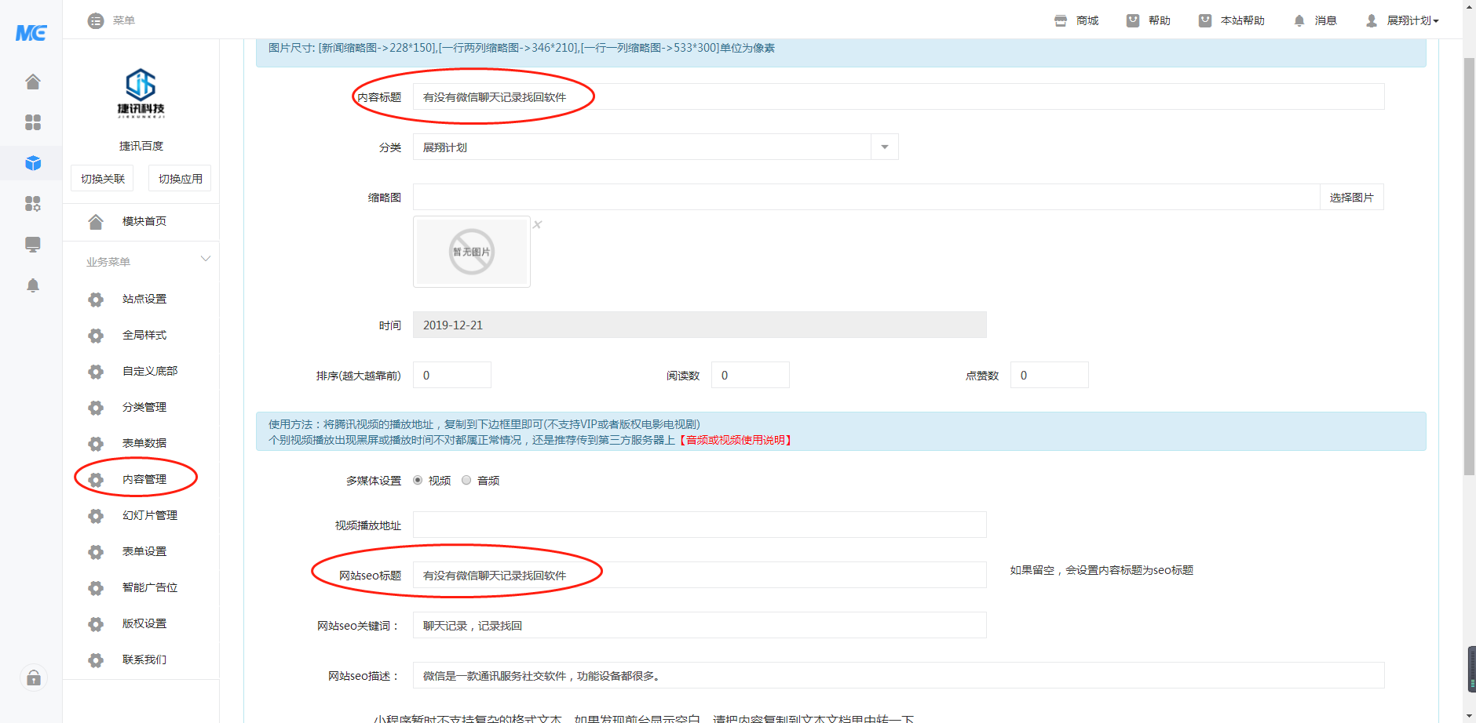Open the bell icon in left rail
Screen dimensions: 1476x723
[33, 285]
